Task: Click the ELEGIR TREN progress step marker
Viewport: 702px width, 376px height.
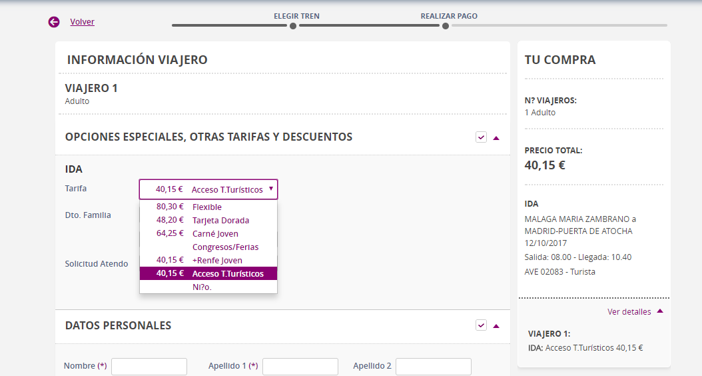Action: 293,26
